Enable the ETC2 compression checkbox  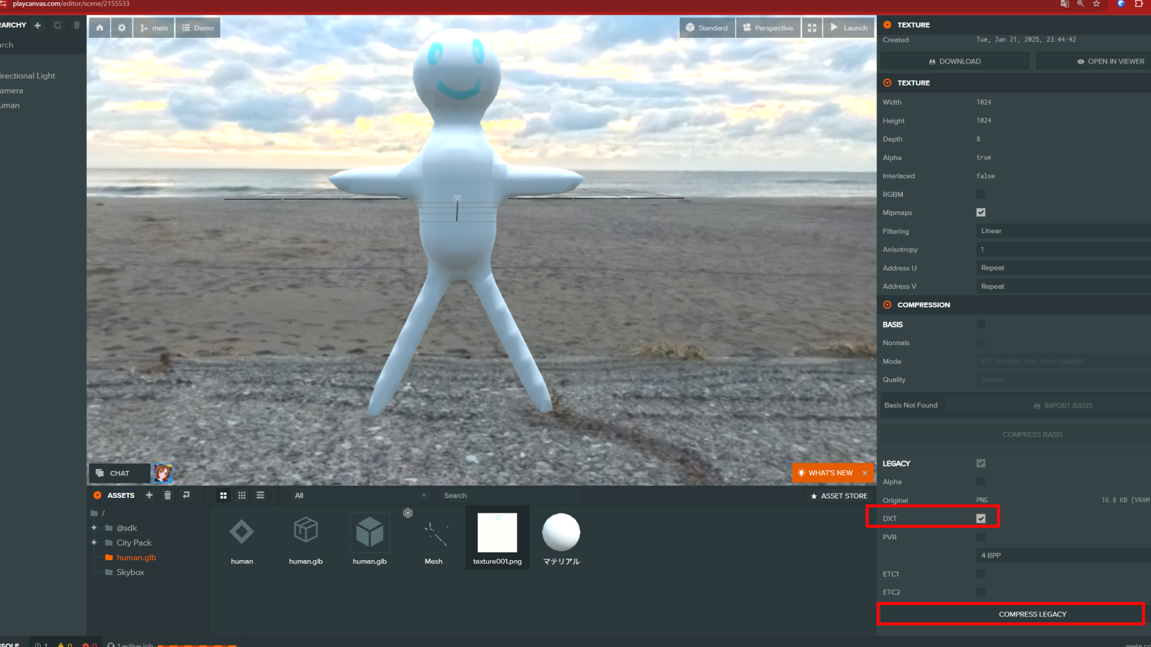(x=981, y=592)
